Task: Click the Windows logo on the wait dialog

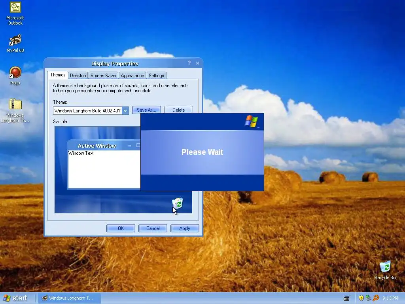Action: 252,121
